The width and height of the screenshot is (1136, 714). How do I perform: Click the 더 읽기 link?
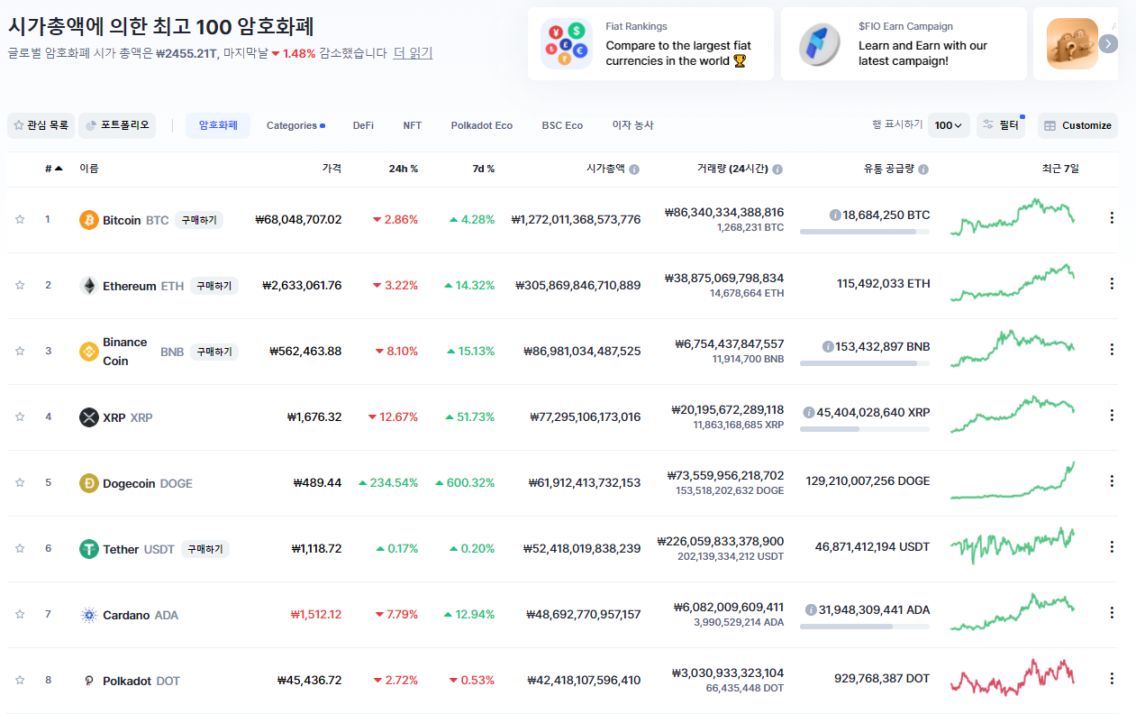pyautogui.click(x=414, y=53)
